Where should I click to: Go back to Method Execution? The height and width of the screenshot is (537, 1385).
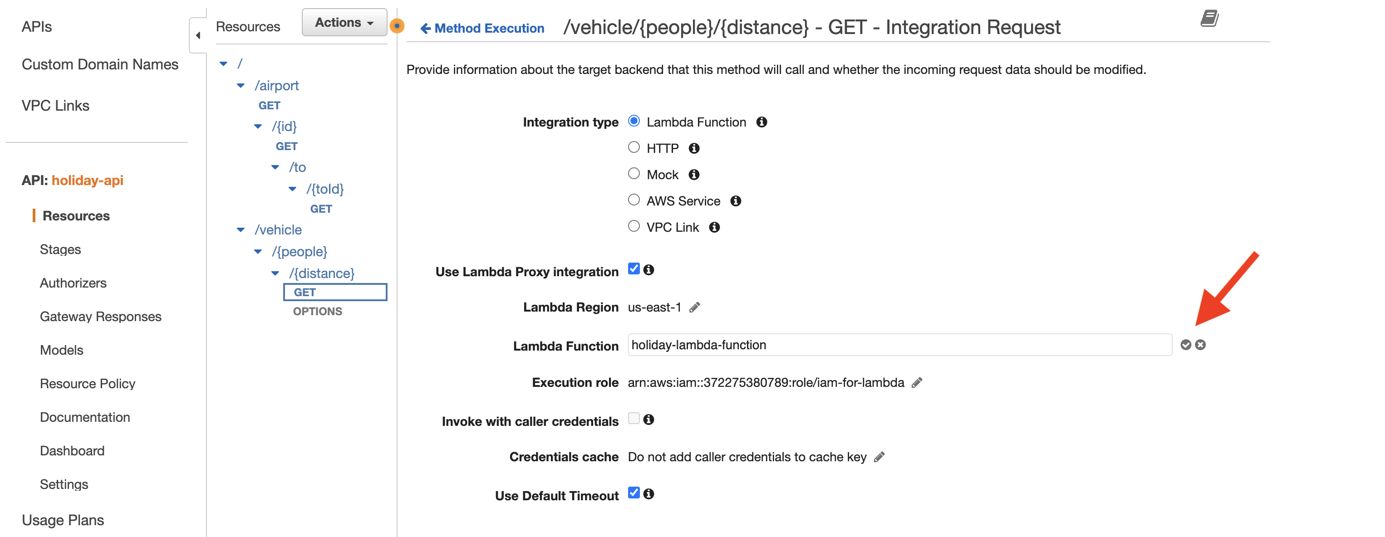point(482,29)
